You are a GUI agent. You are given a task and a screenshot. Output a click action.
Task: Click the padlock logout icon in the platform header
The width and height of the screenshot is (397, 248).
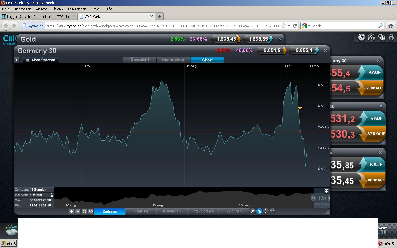(x=391, y=38)
